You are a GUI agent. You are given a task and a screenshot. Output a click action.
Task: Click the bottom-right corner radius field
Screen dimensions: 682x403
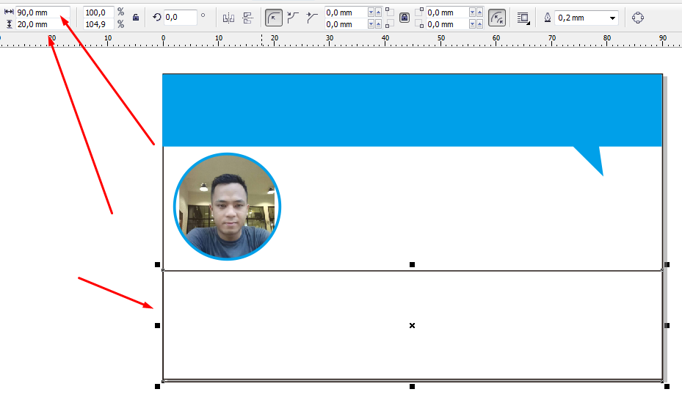[x=447, y=24]
